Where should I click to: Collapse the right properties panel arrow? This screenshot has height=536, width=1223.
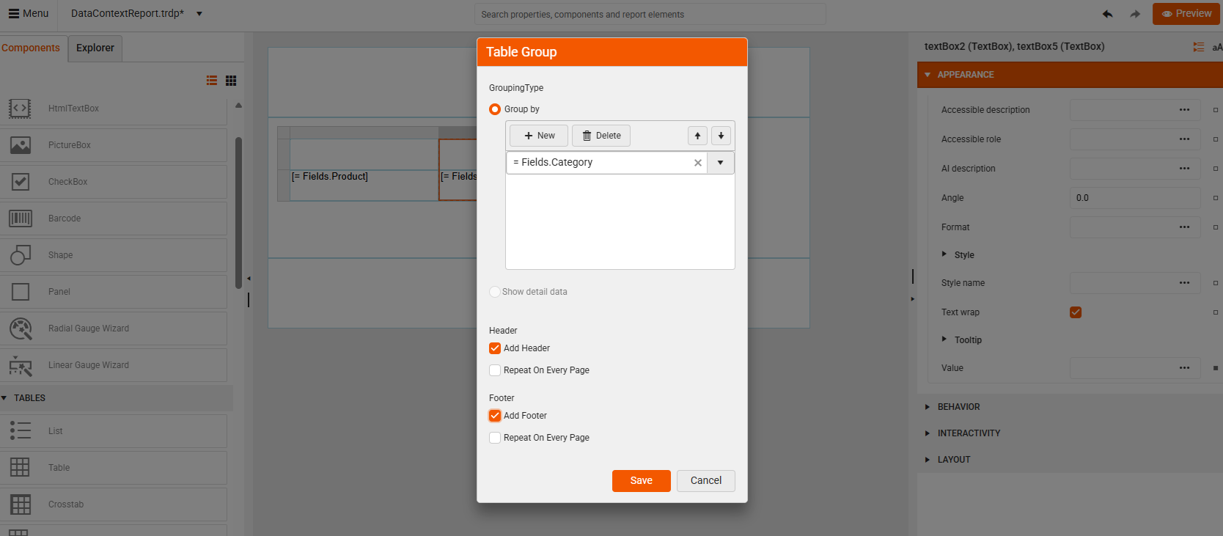point(913,299)
